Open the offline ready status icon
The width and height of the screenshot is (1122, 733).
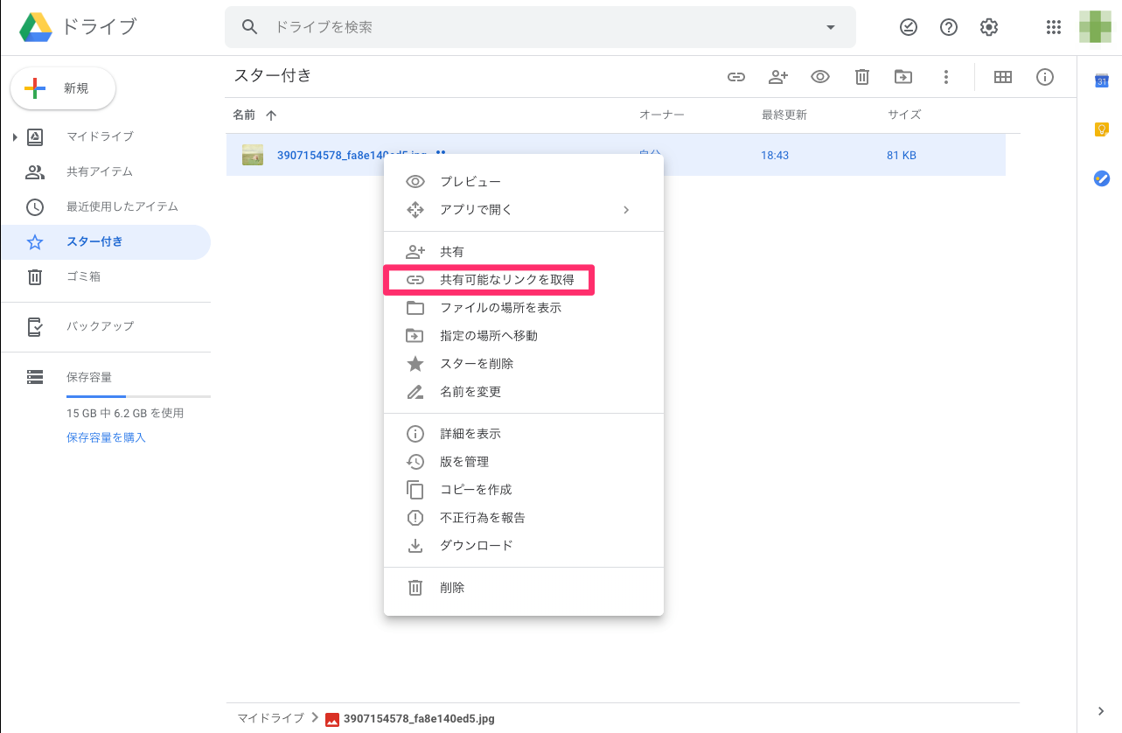pos(909,27)
